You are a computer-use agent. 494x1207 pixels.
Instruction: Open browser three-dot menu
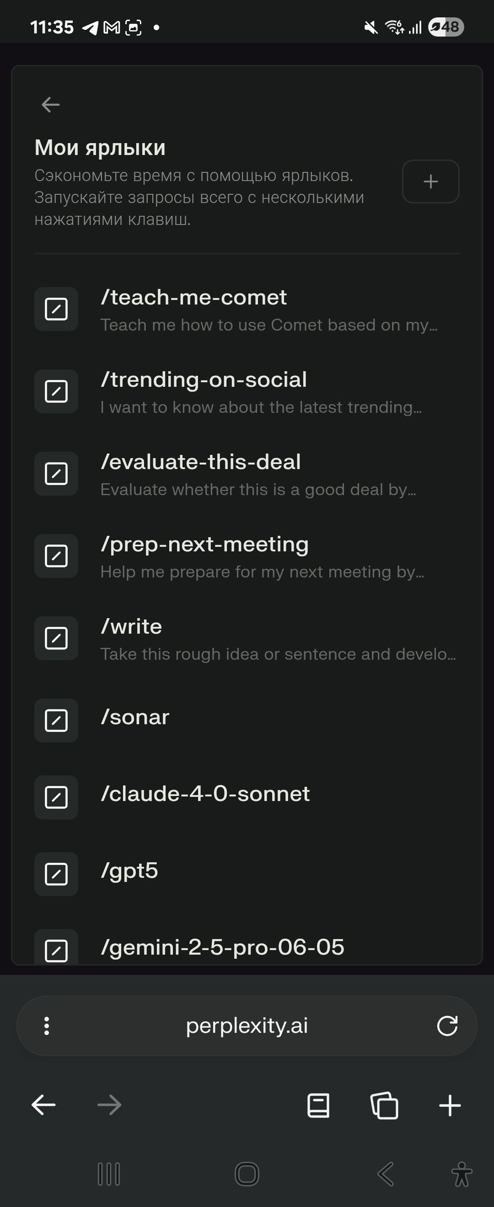pyautogui.click(x=46, y=1025)
